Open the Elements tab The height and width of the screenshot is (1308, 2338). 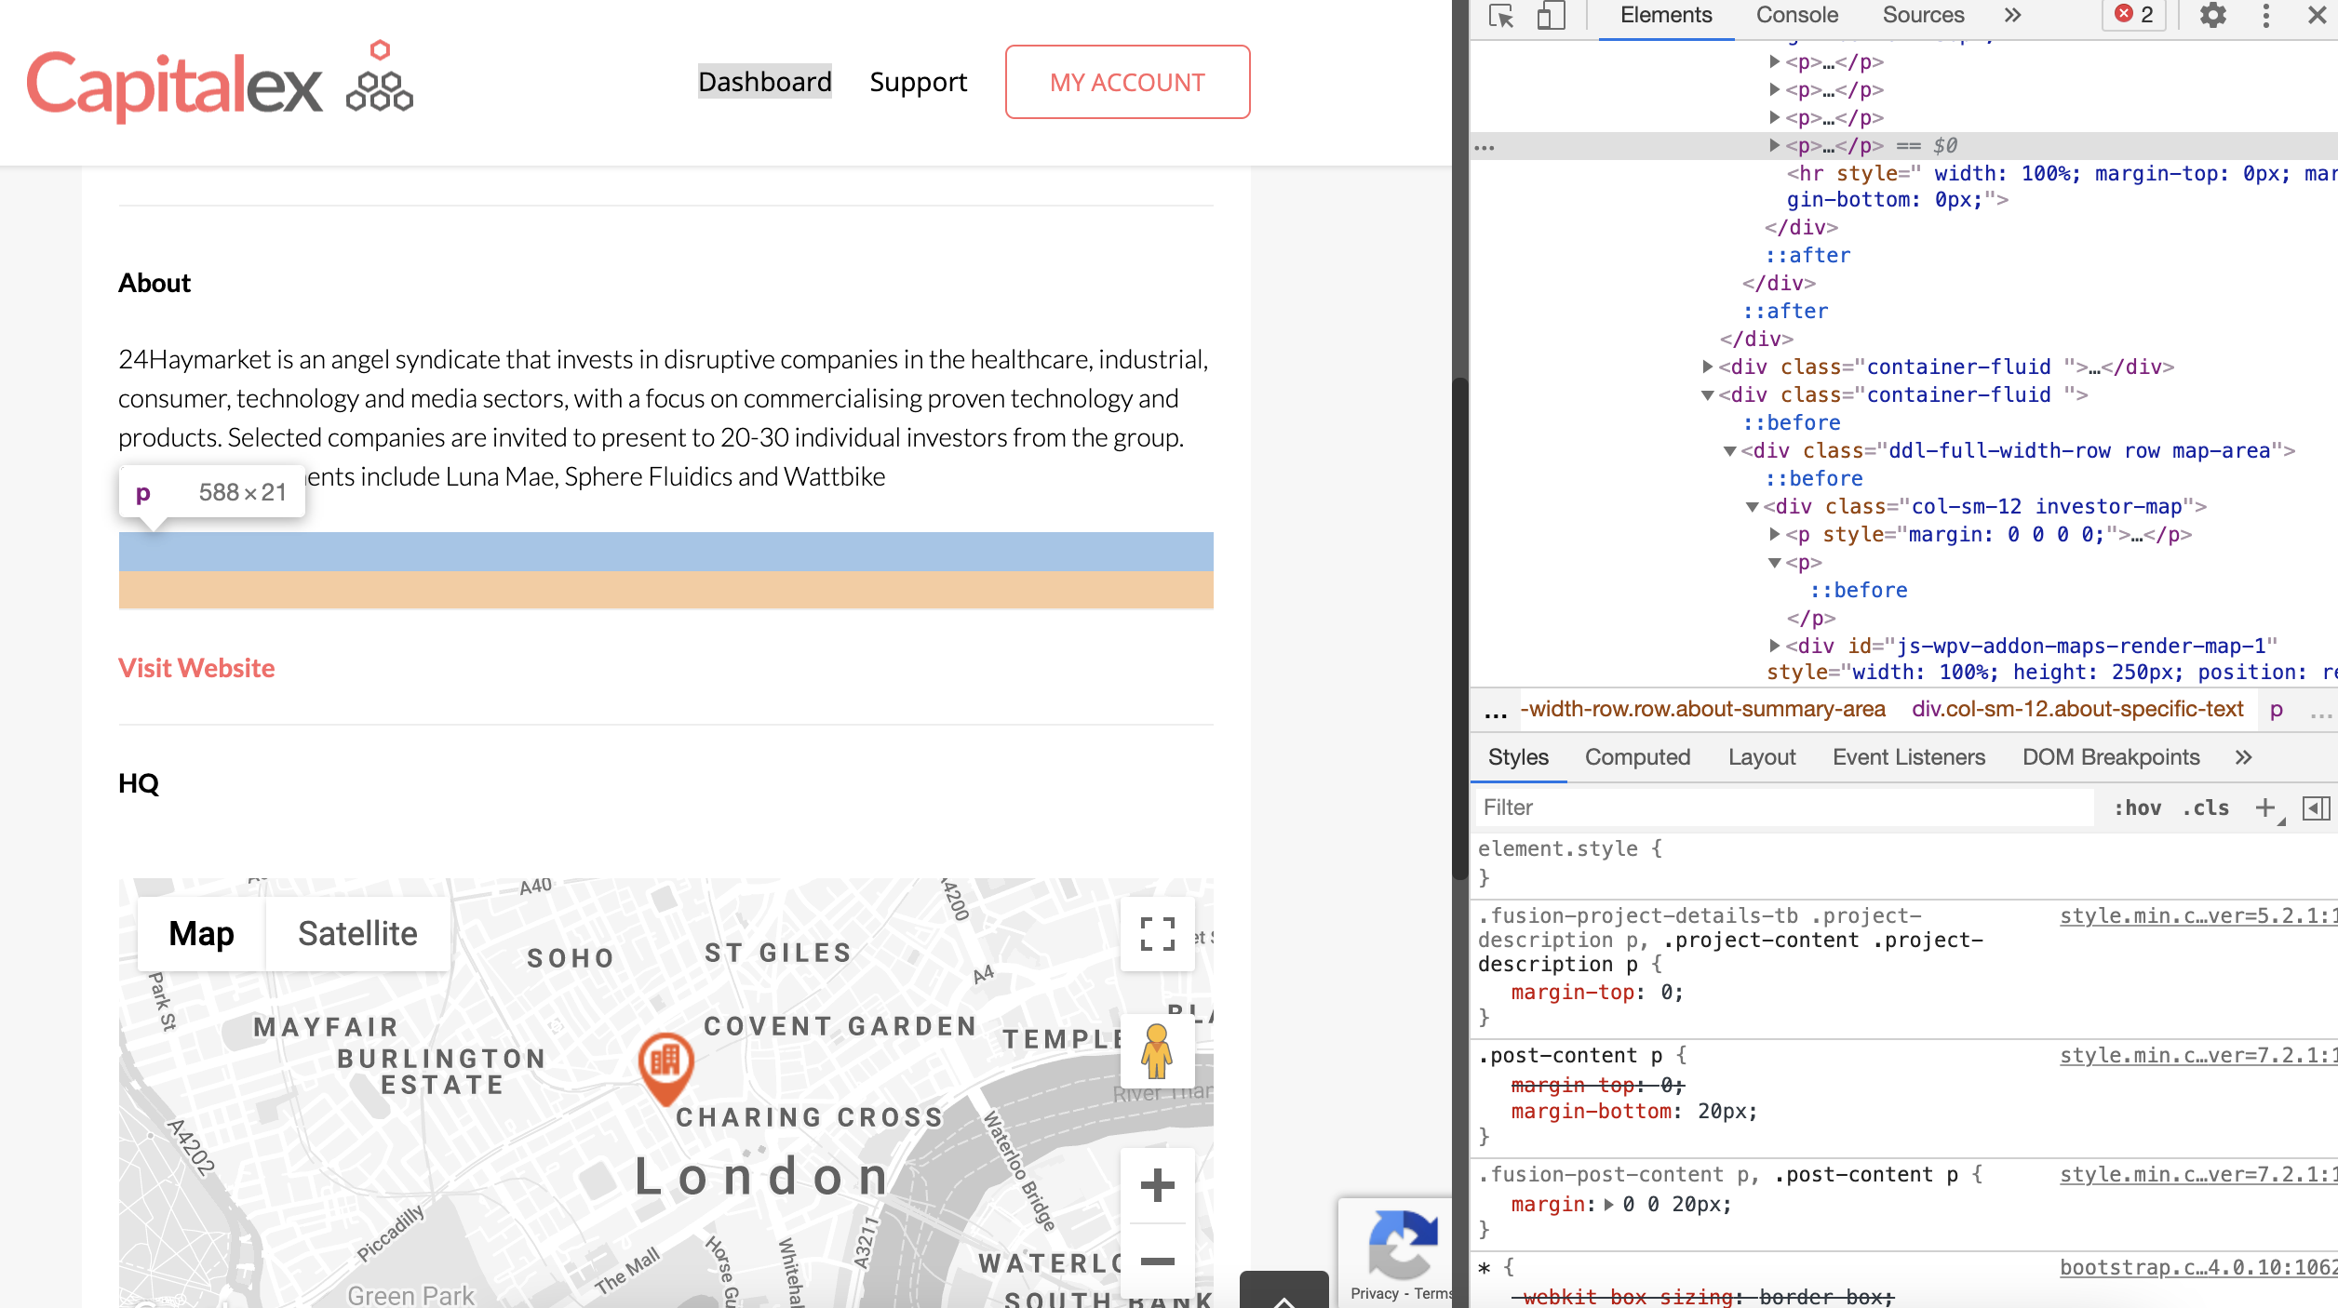(x=1666, y=16)
